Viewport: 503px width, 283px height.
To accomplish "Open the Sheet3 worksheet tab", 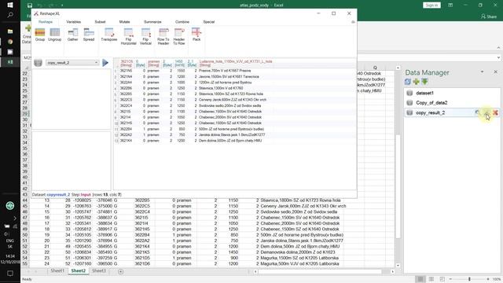I will pyautogui.click(x=99, y=270).
